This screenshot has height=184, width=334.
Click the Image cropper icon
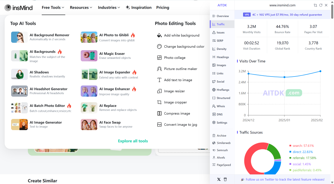(159, 102)
